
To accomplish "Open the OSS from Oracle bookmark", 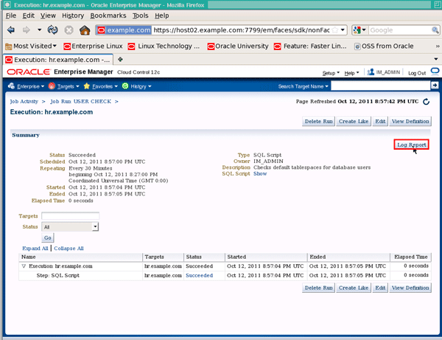I will (384, 46).
